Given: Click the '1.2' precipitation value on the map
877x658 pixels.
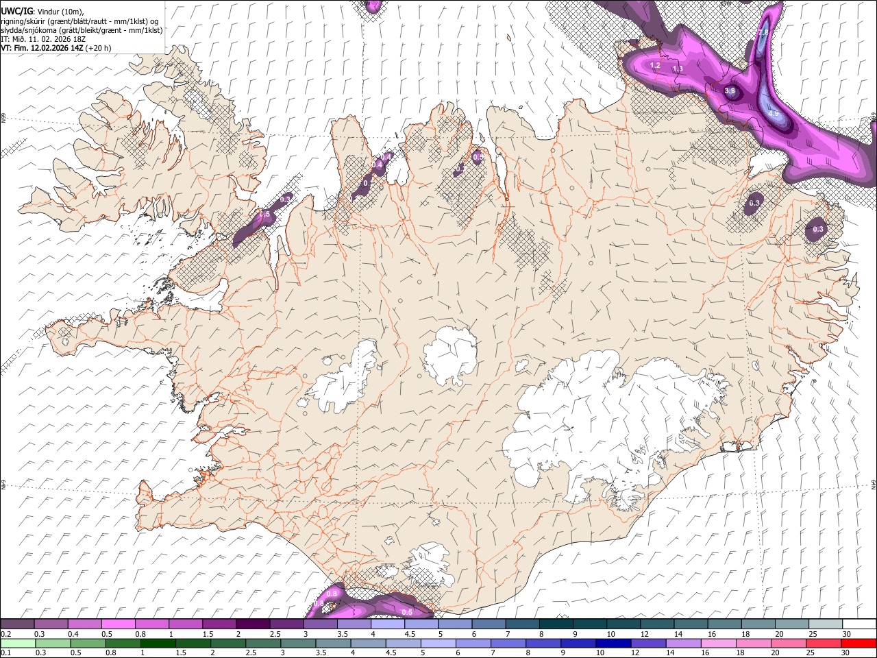Looking at the screenshot, I should [x=654, y=66].
